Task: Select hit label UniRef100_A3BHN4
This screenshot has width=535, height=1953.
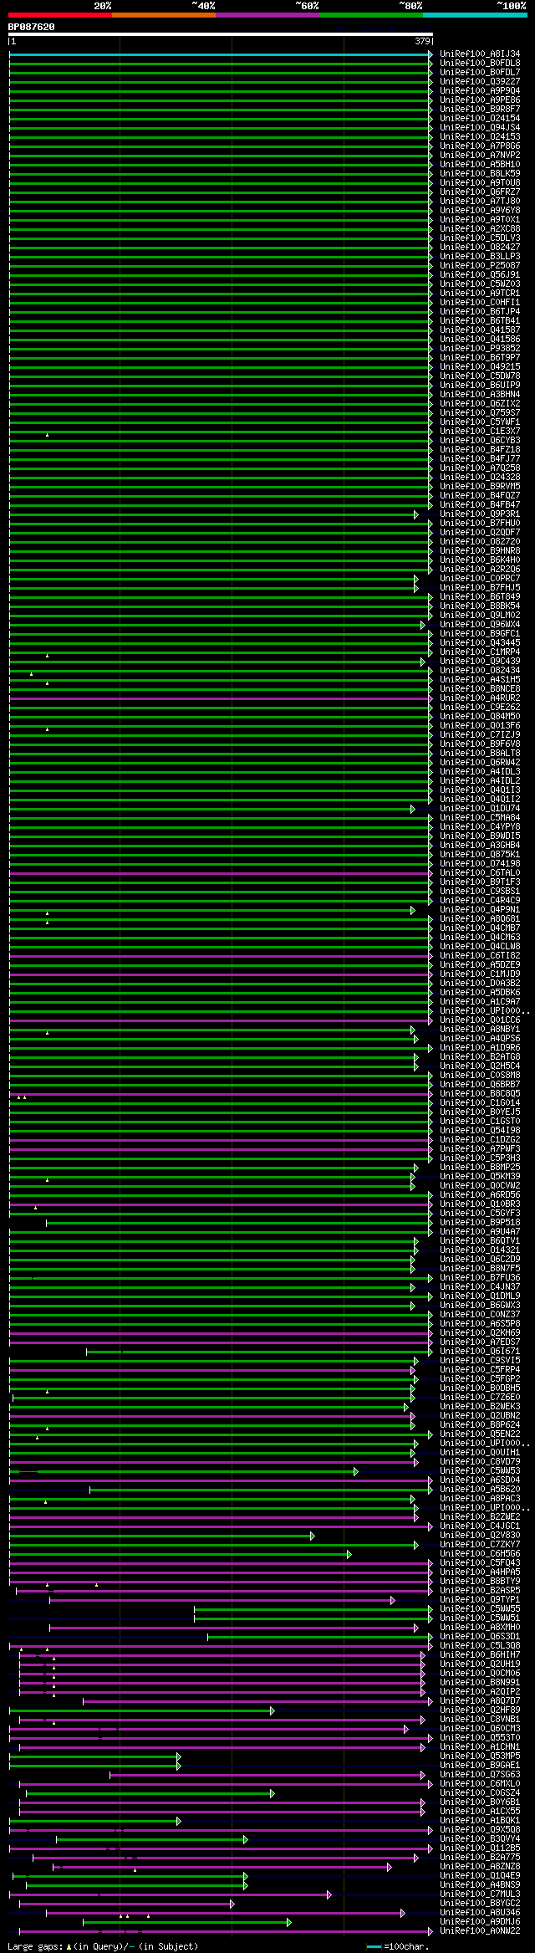Action: point(480,395)
